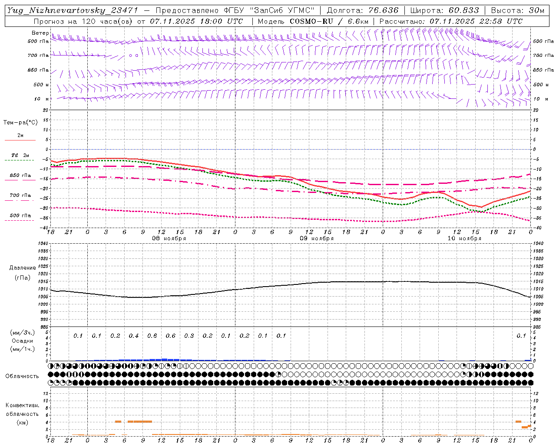556x444 pixels.
Task: Click the 'Конвективн.' convective cloud label
Action: coord(22,405)
